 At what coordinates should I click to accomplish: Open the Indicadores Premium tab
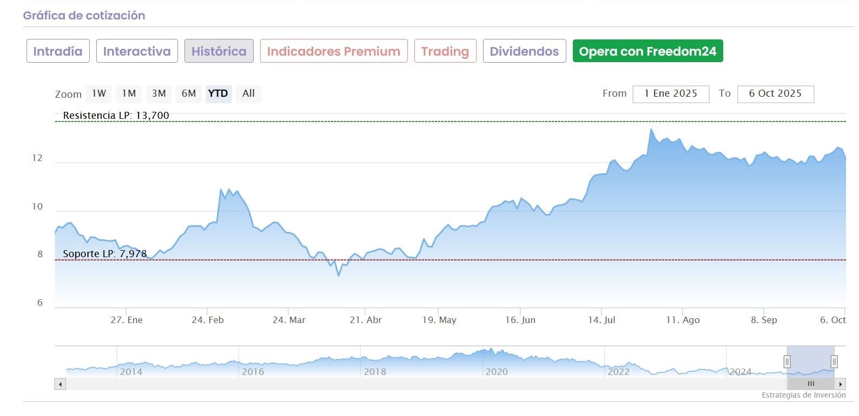click(x=333, y=51)
